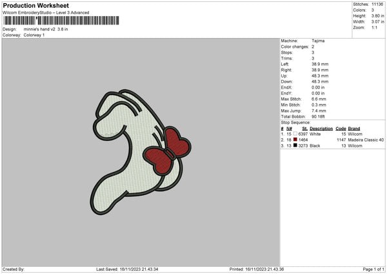
Task: Click the 48.3 mm value beside Up
Action: pos(320,76)
